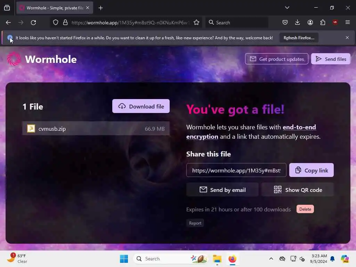
Task: Click the 'Wormhole' title text
Action: click(x=51, y=59)
